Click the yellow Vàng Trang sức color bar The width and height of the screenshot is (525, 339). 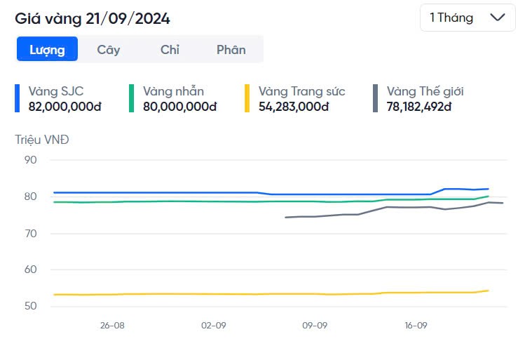tap(247, 99)
